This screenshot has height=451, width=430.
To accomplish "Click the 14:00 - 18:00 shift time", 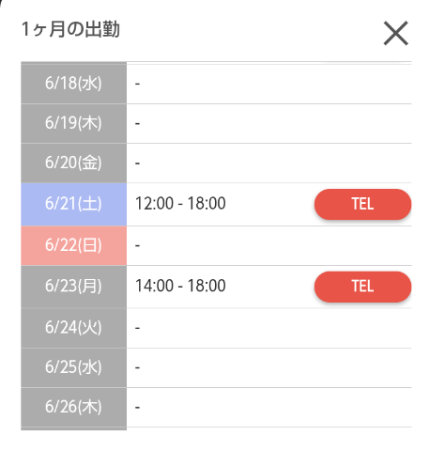I will [x=180, y=286].
